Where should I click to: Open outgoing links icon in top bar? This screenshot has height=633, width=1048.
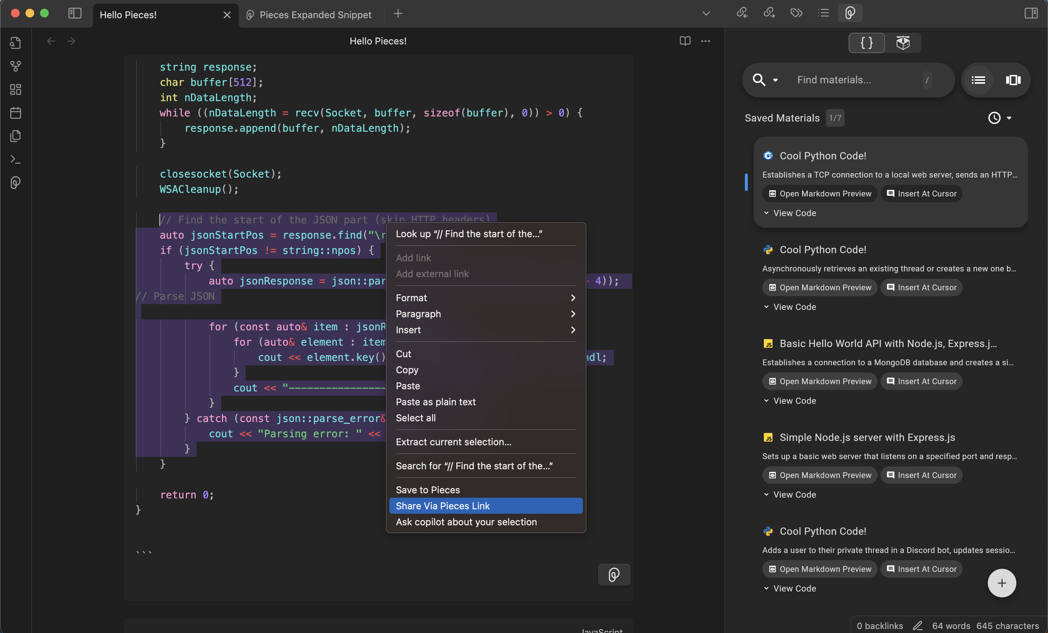pyautogui.click(x=769, y=13)
